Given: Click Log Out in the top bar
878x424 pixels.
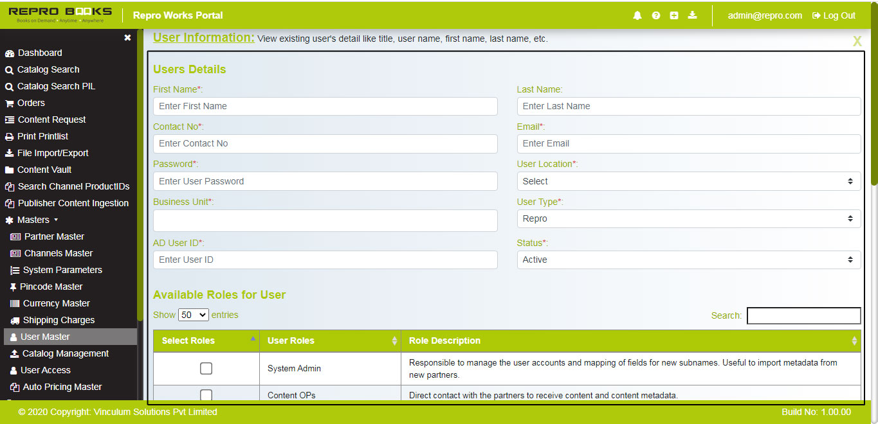Looking at the screenshot, I should 833,15.
